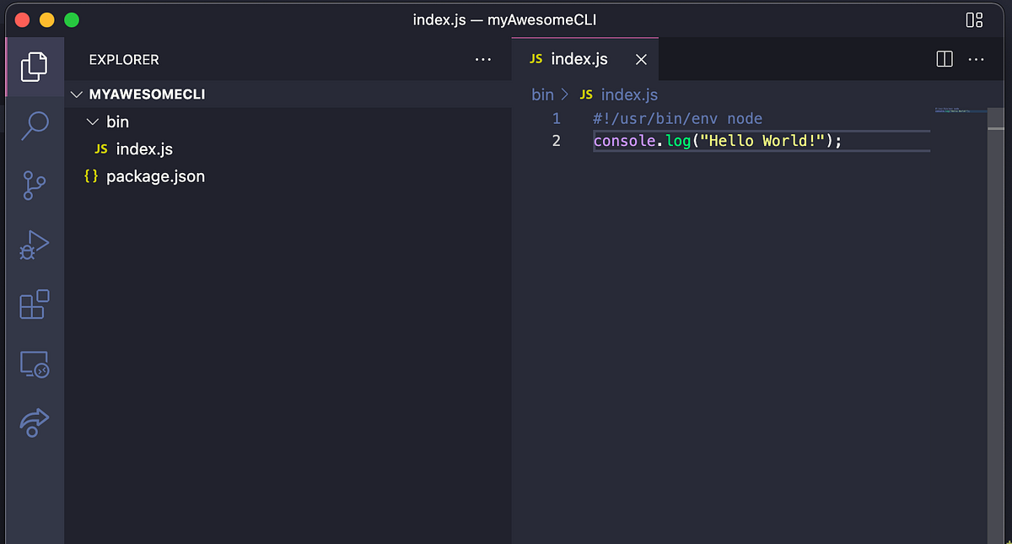The width and height of the screenshot is (1012, 544).
Task: Switch to the index.js editor tab
Action: [x=579, y=59]
